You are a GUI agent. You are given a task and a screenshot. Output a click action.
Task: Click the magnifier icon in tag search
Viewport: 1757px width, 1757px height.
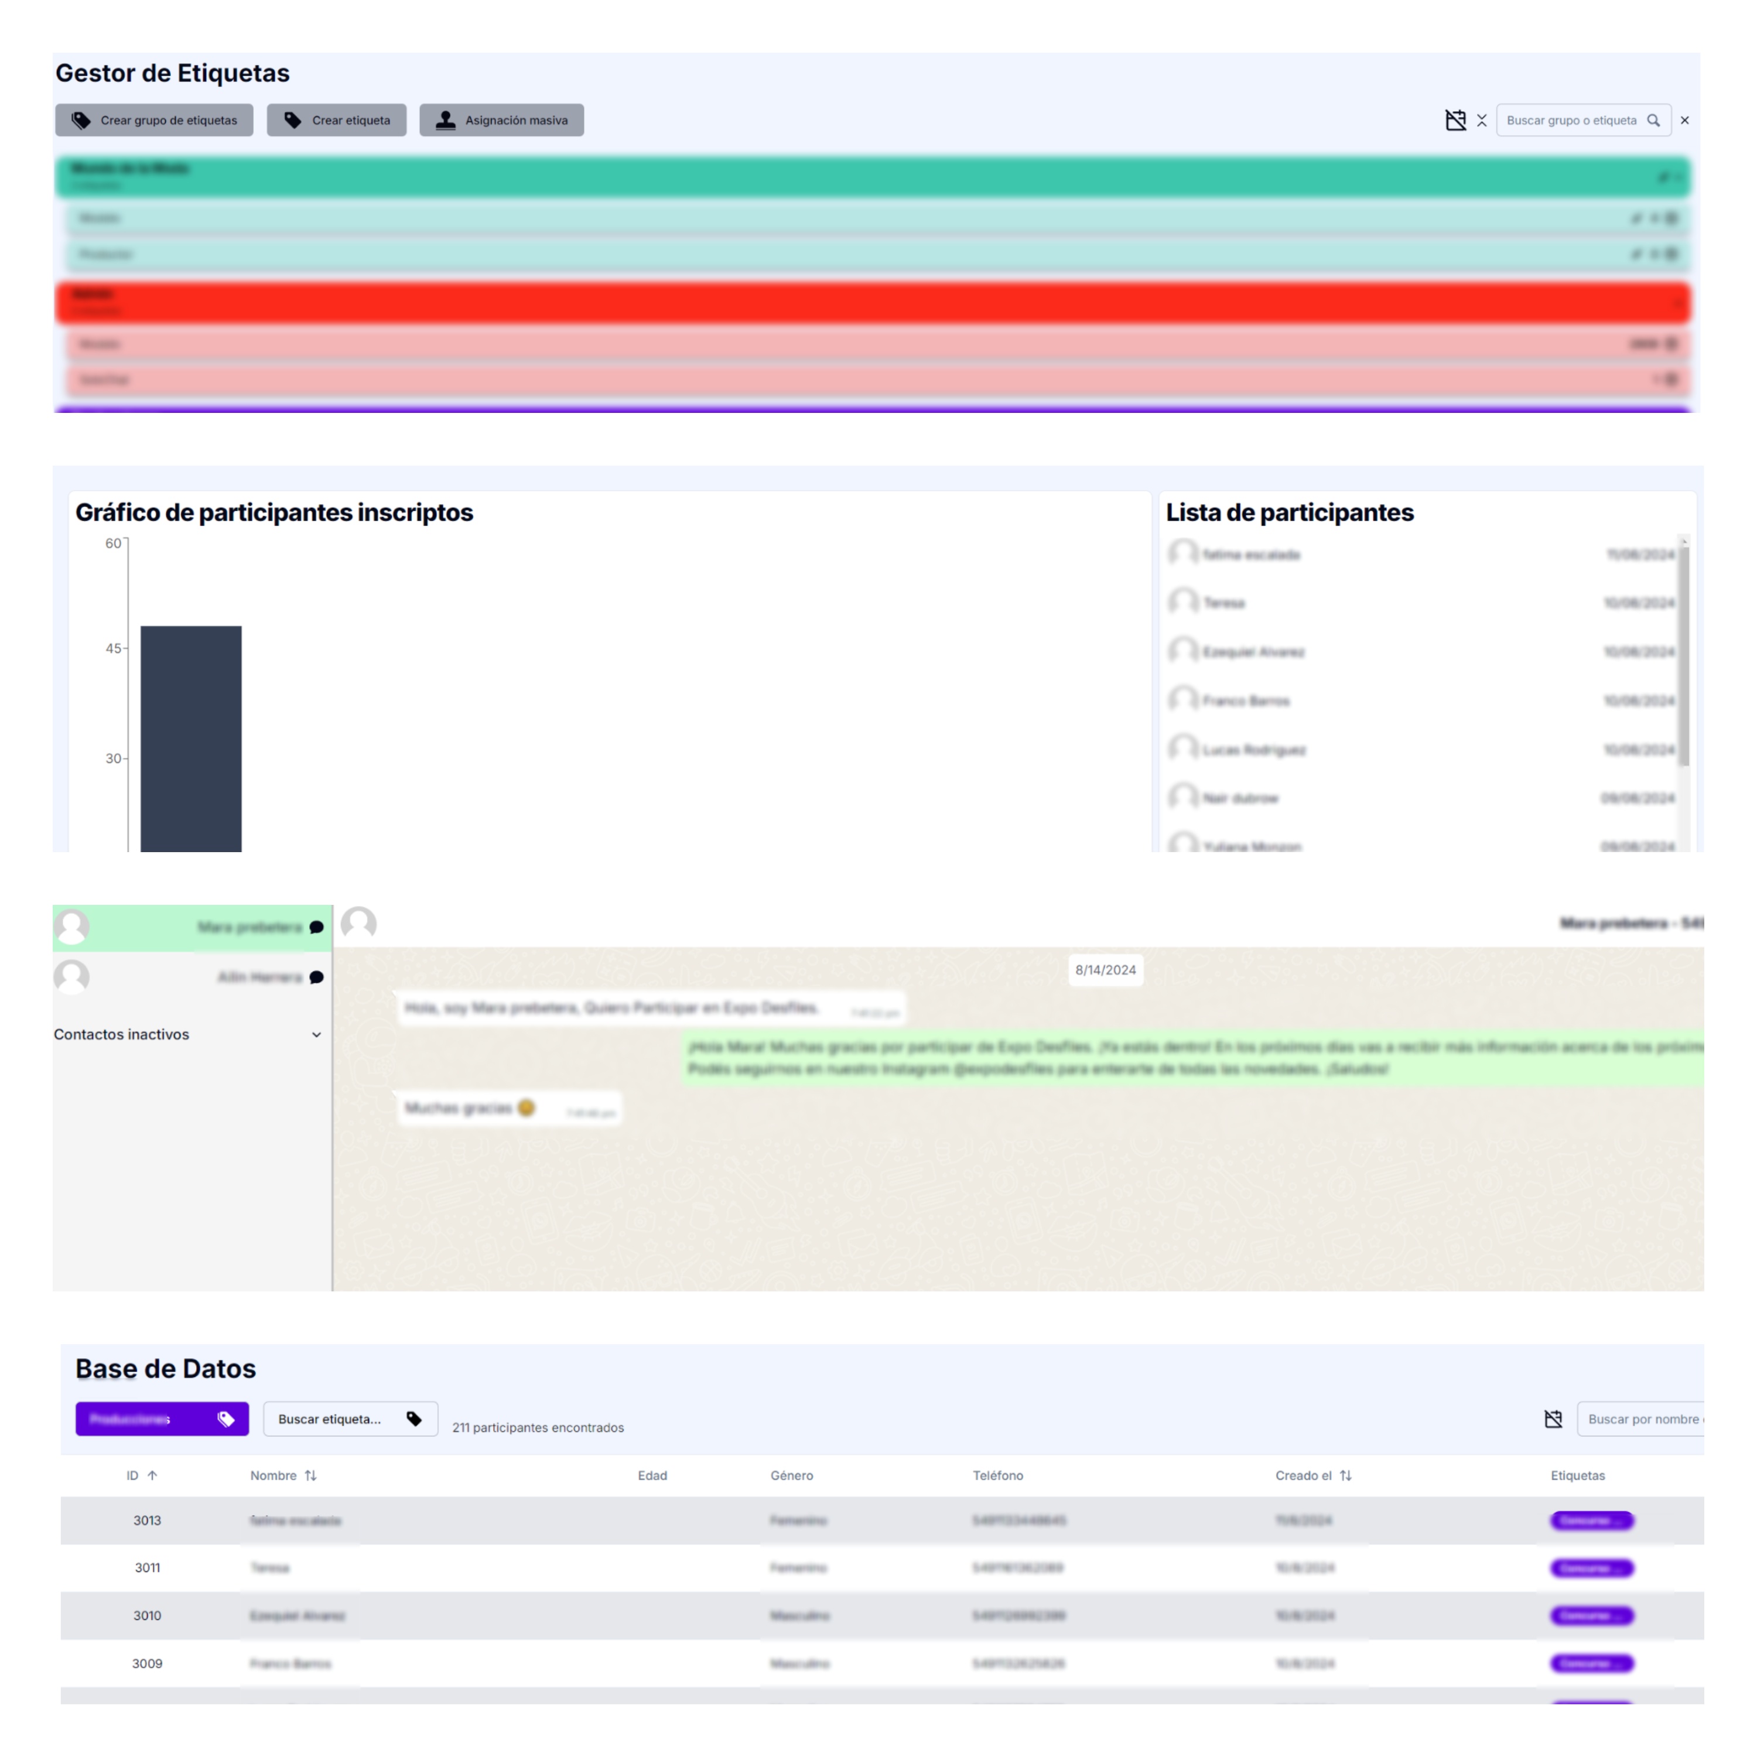tap(1653, 120)
